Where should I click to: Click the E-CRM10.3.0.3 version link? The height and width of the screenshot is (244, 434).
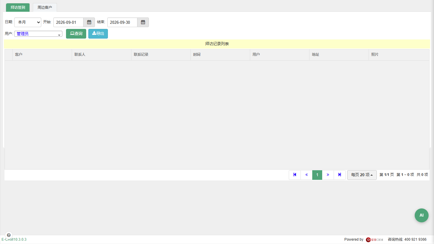[14, 239]
